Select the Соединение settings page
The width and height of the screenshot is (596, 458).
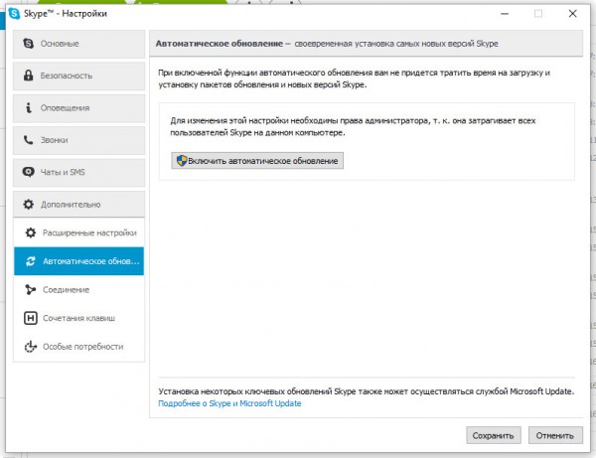[x=79, y=290]
